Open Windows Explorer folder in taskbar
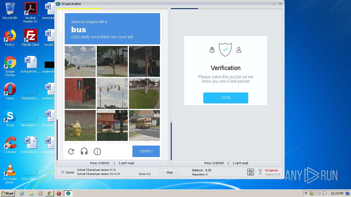Image resolution: width=351 pixels, height=197 pixels. [31, 193]
